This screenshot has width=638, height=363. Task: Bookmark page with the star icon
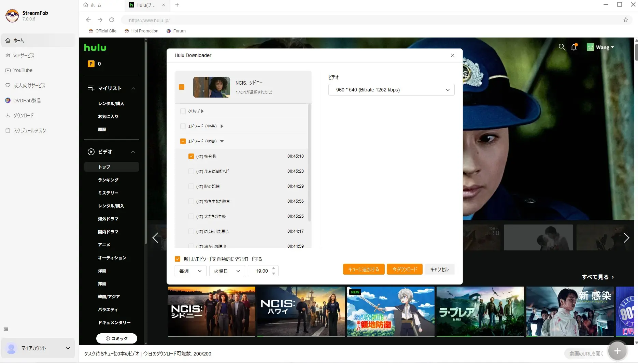[x=626, y=20]
